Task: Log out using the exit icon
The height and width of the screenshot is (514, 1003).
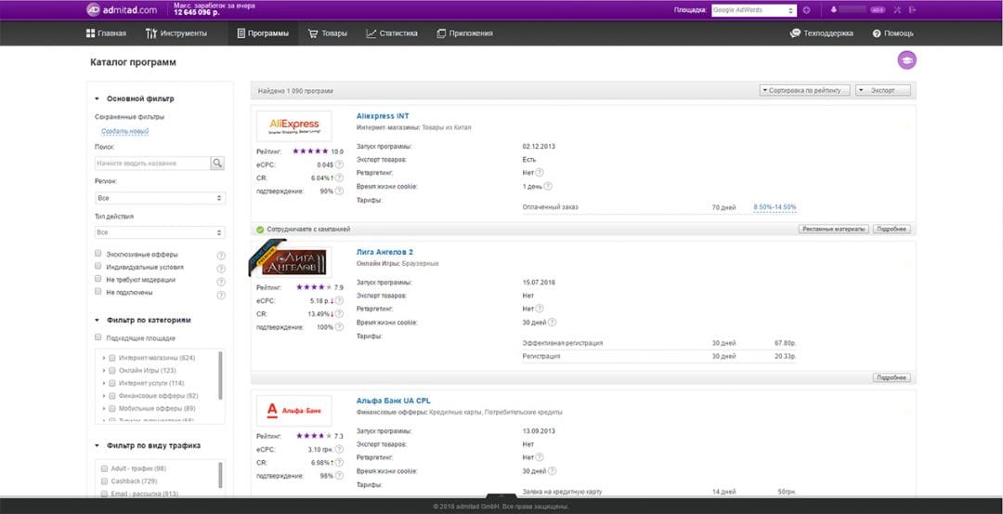Action: pyautogui.click(x=912, y=9)
